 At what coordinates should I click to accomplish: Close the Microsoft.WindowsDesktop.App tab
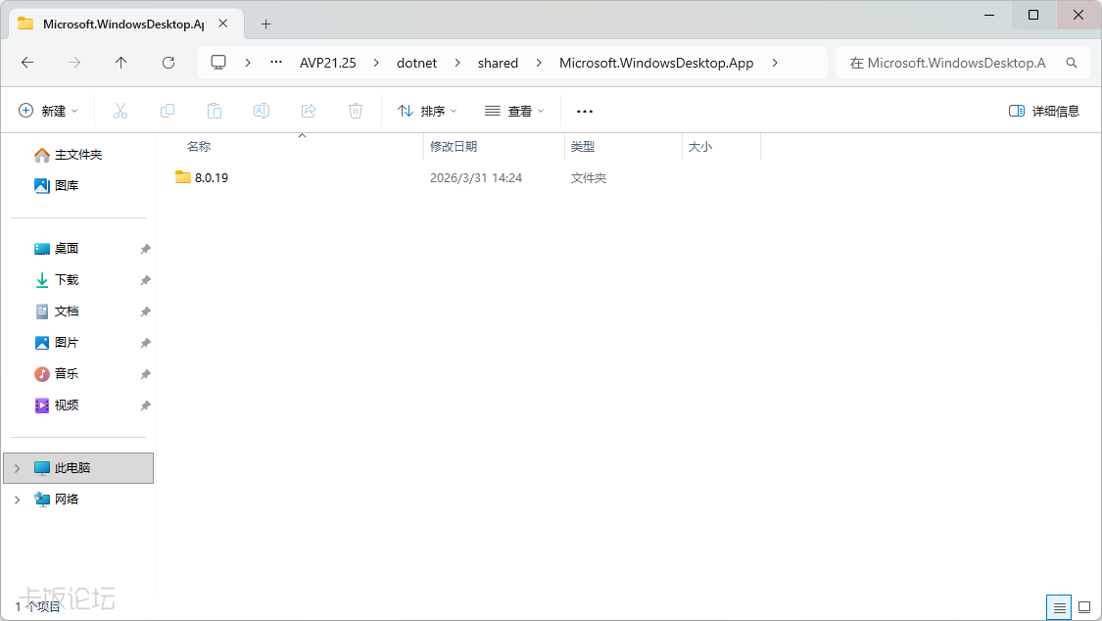(222, 24)
